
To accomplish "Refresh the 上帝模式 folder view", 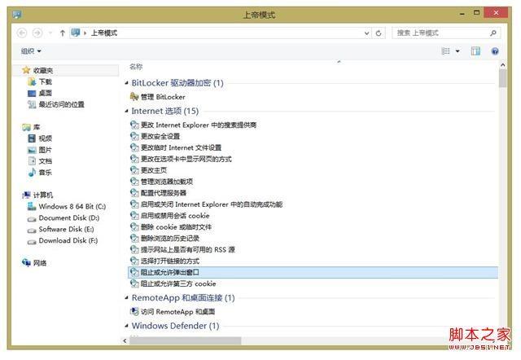I will tap(379, 33).
